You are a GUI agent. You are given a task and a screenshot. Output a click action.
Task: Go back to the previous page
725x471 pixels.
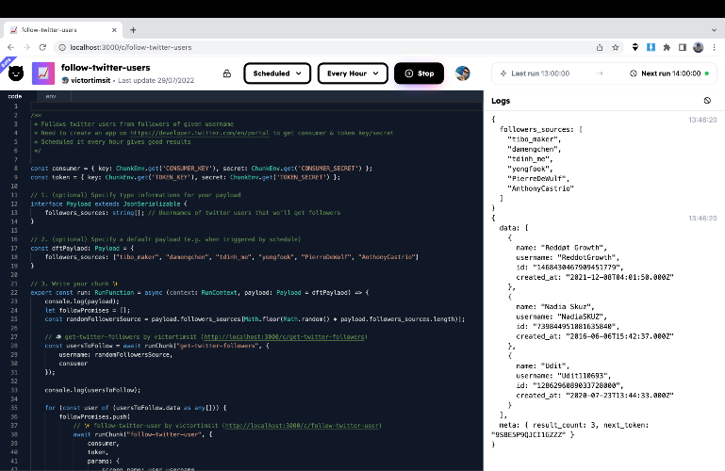10,47
